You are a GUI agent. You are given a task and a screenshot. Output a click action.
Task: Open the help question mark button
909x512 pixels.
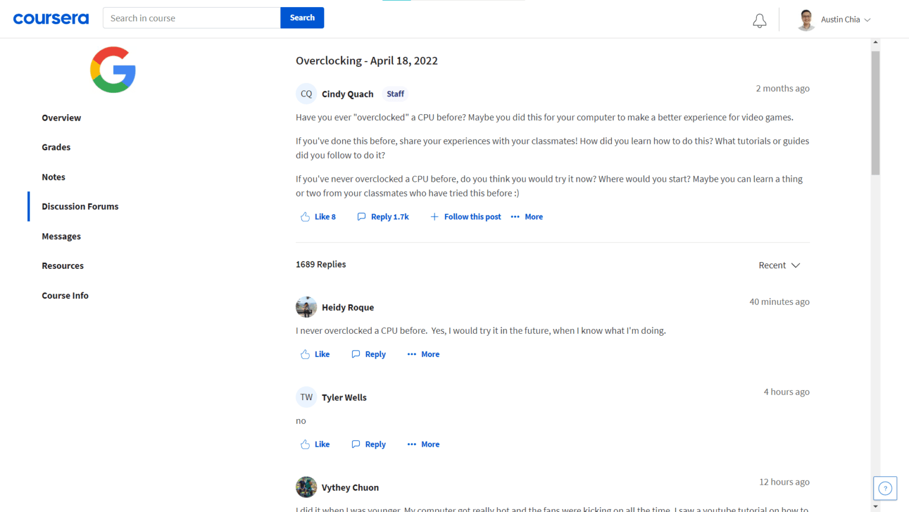tap(885, 488)
